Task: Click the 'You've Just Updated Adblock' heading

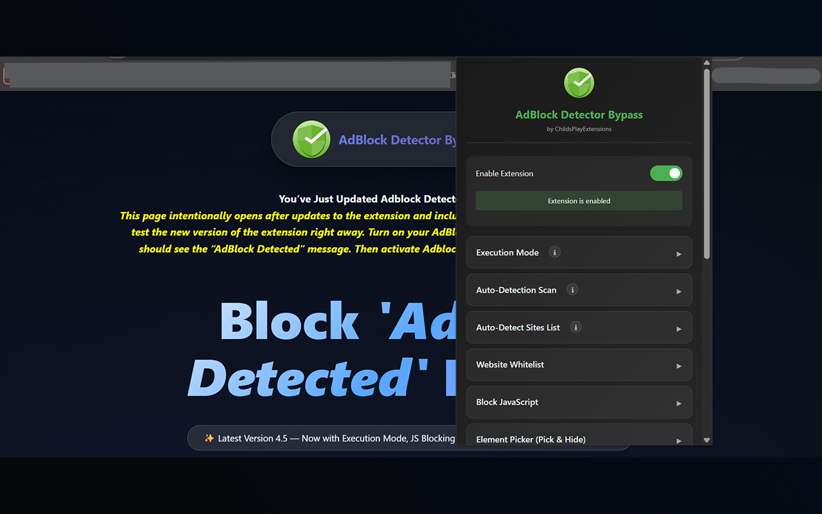Action: pos(367,199)
